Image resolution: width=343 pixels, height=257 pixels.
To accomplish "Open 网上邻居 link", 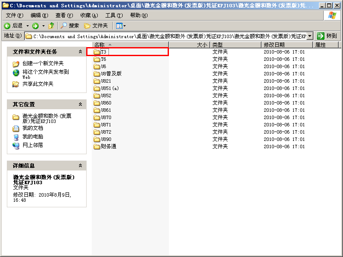I will 33,145.
